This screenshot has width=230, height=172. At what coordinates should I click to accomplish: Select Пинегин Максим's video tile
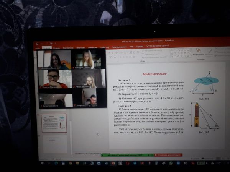tap(55, 78)
